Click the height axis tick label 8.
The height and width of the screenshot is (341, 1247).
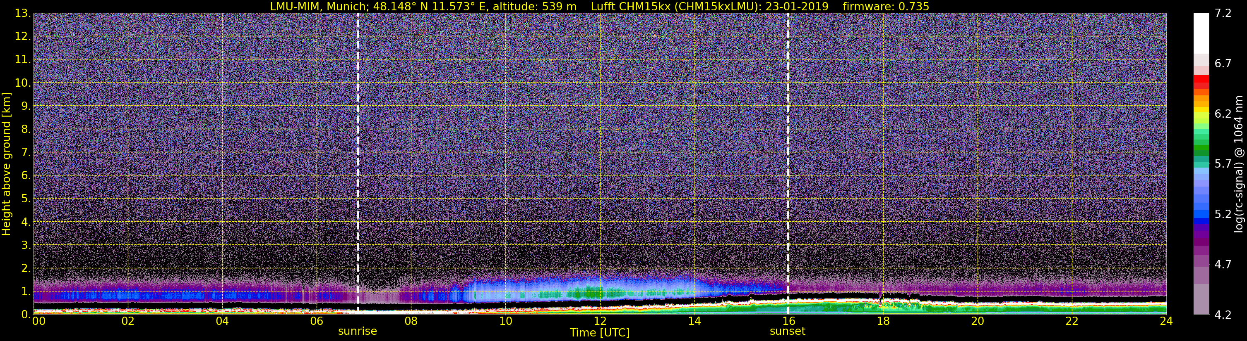click(x=25, y=130)
